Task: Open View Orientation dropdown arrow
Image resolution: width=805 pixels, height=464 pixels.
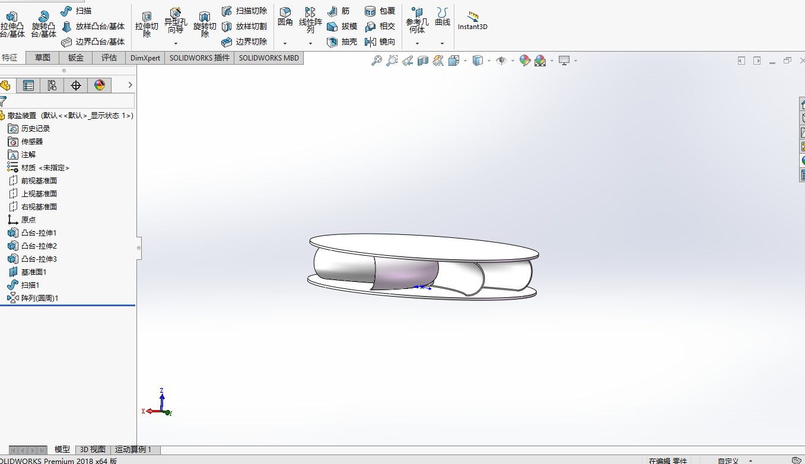Action: tap(465, 61)
